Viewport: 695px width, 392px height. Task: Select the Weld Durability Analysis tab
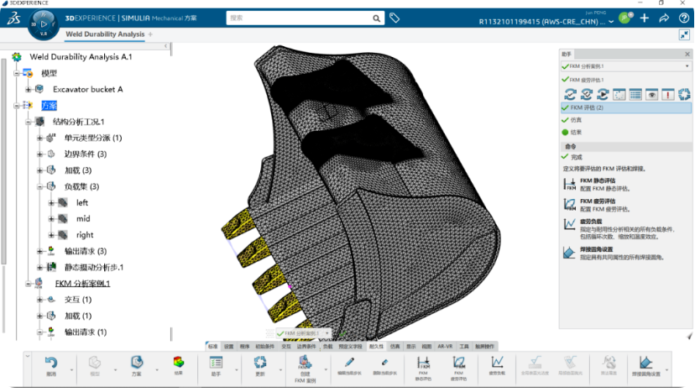tap(105, 34)
